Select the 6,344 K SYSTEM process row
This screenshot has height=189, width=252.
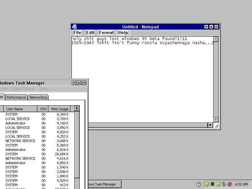[x=37, y=114]
